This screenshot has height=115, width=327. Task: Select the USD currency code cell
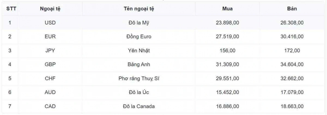(50, 23)
